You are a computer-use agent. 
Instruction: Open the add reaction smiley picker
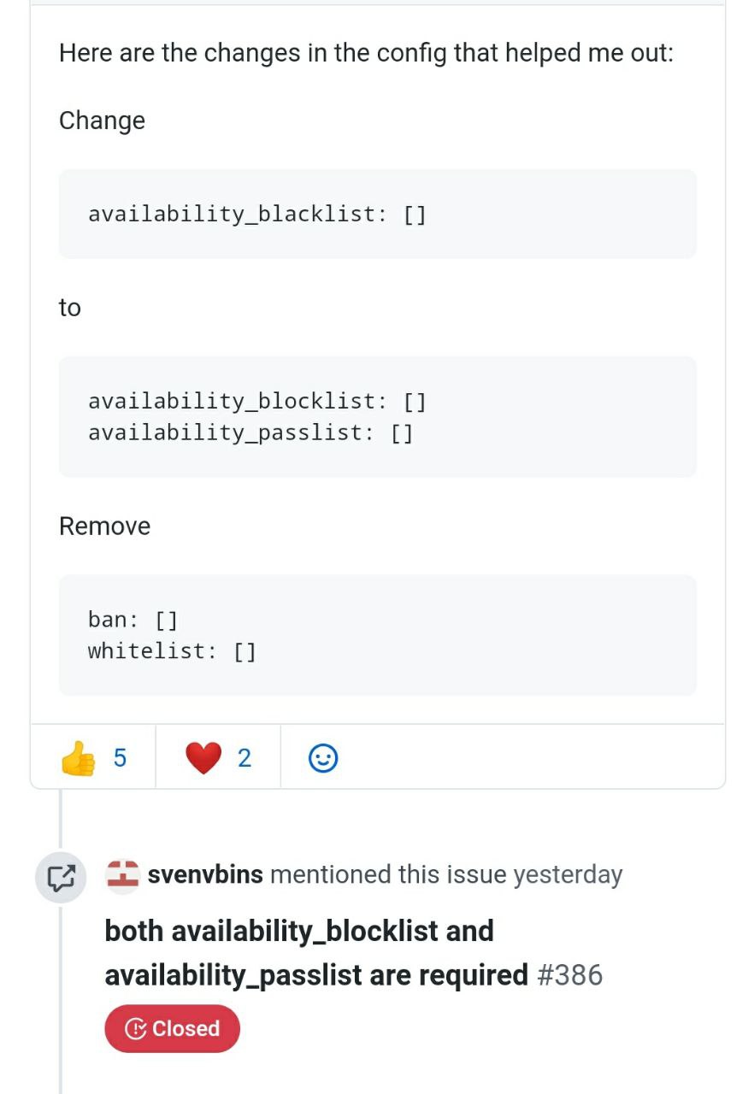322,758
